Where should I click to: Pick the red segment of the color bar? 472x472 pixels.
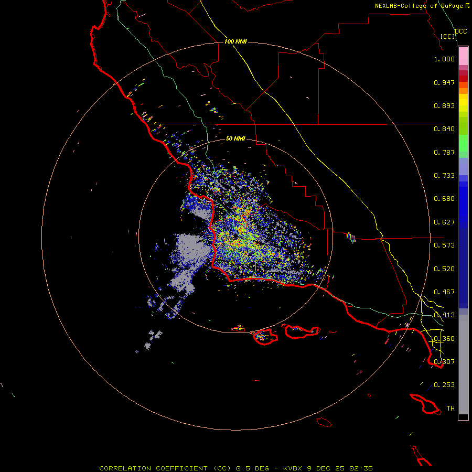[x=463, y=79]
